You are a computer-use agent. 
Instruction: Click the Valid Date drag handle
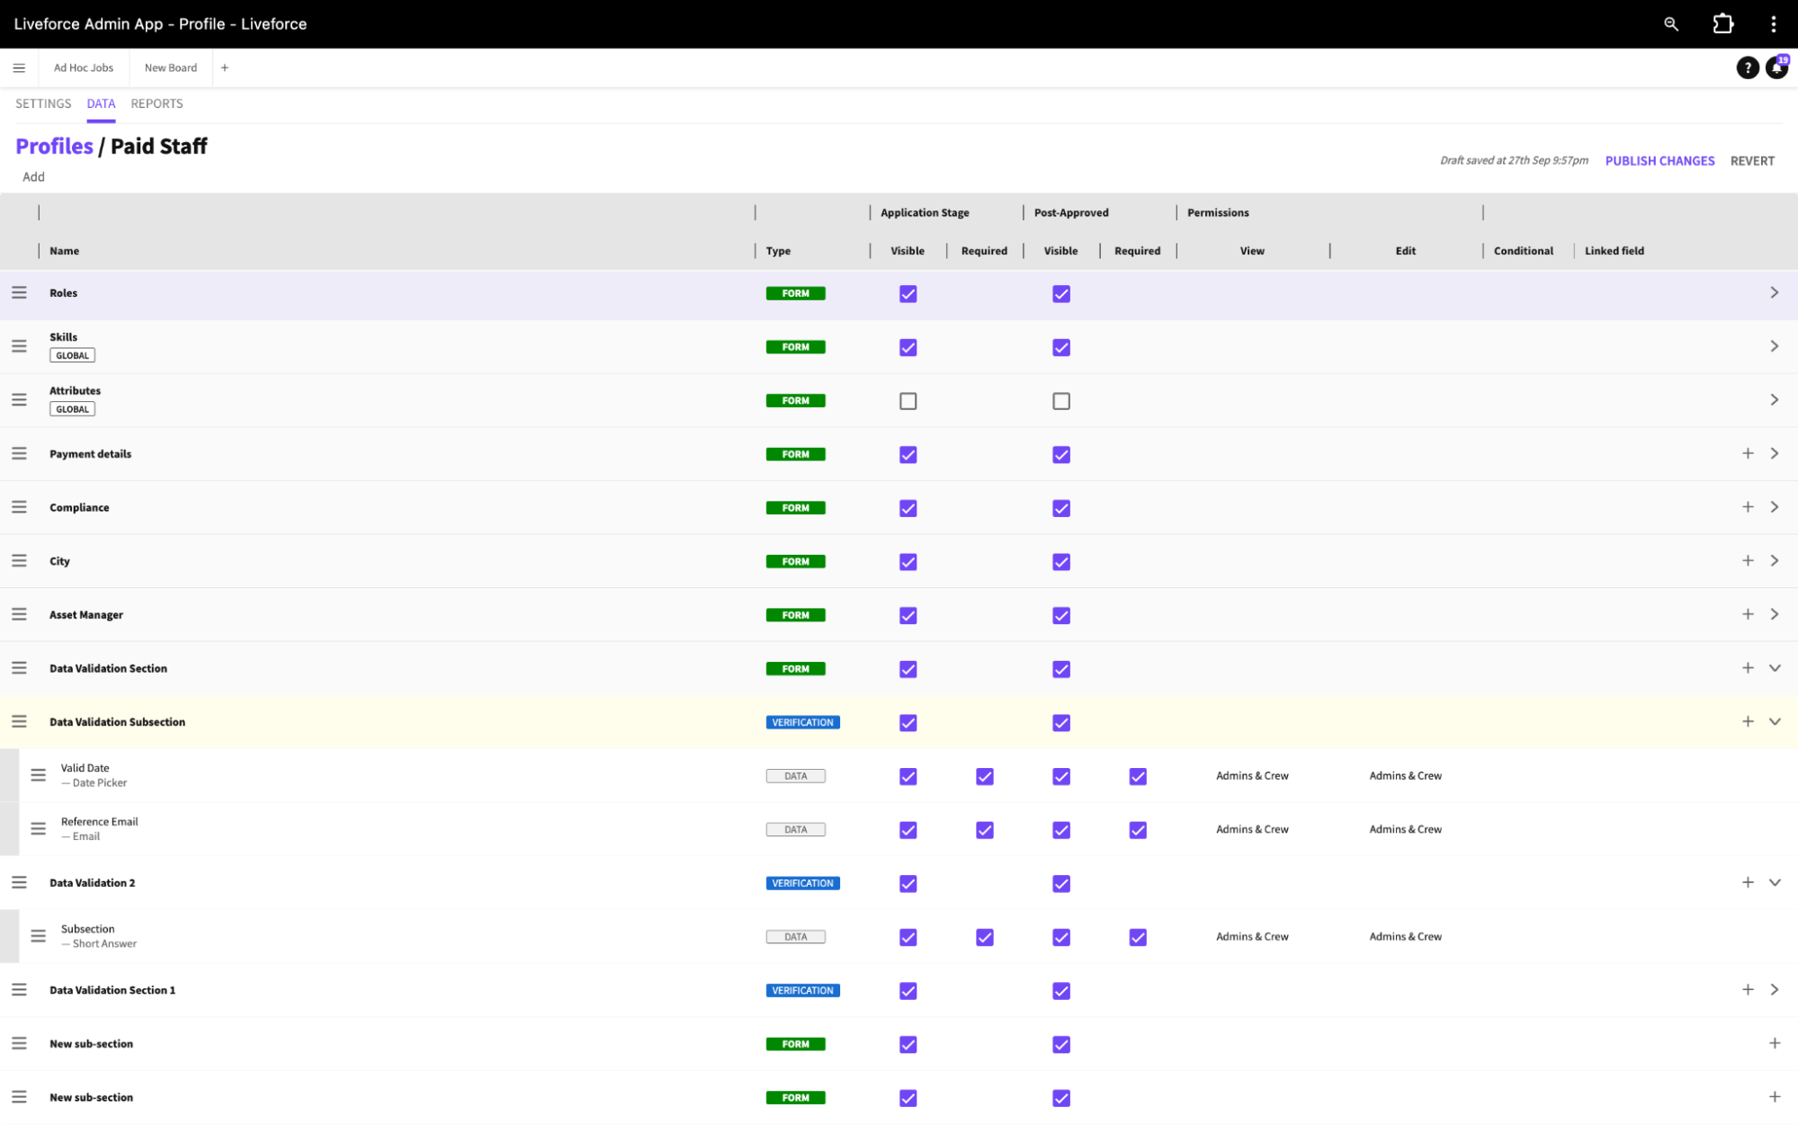coord(38,775)
